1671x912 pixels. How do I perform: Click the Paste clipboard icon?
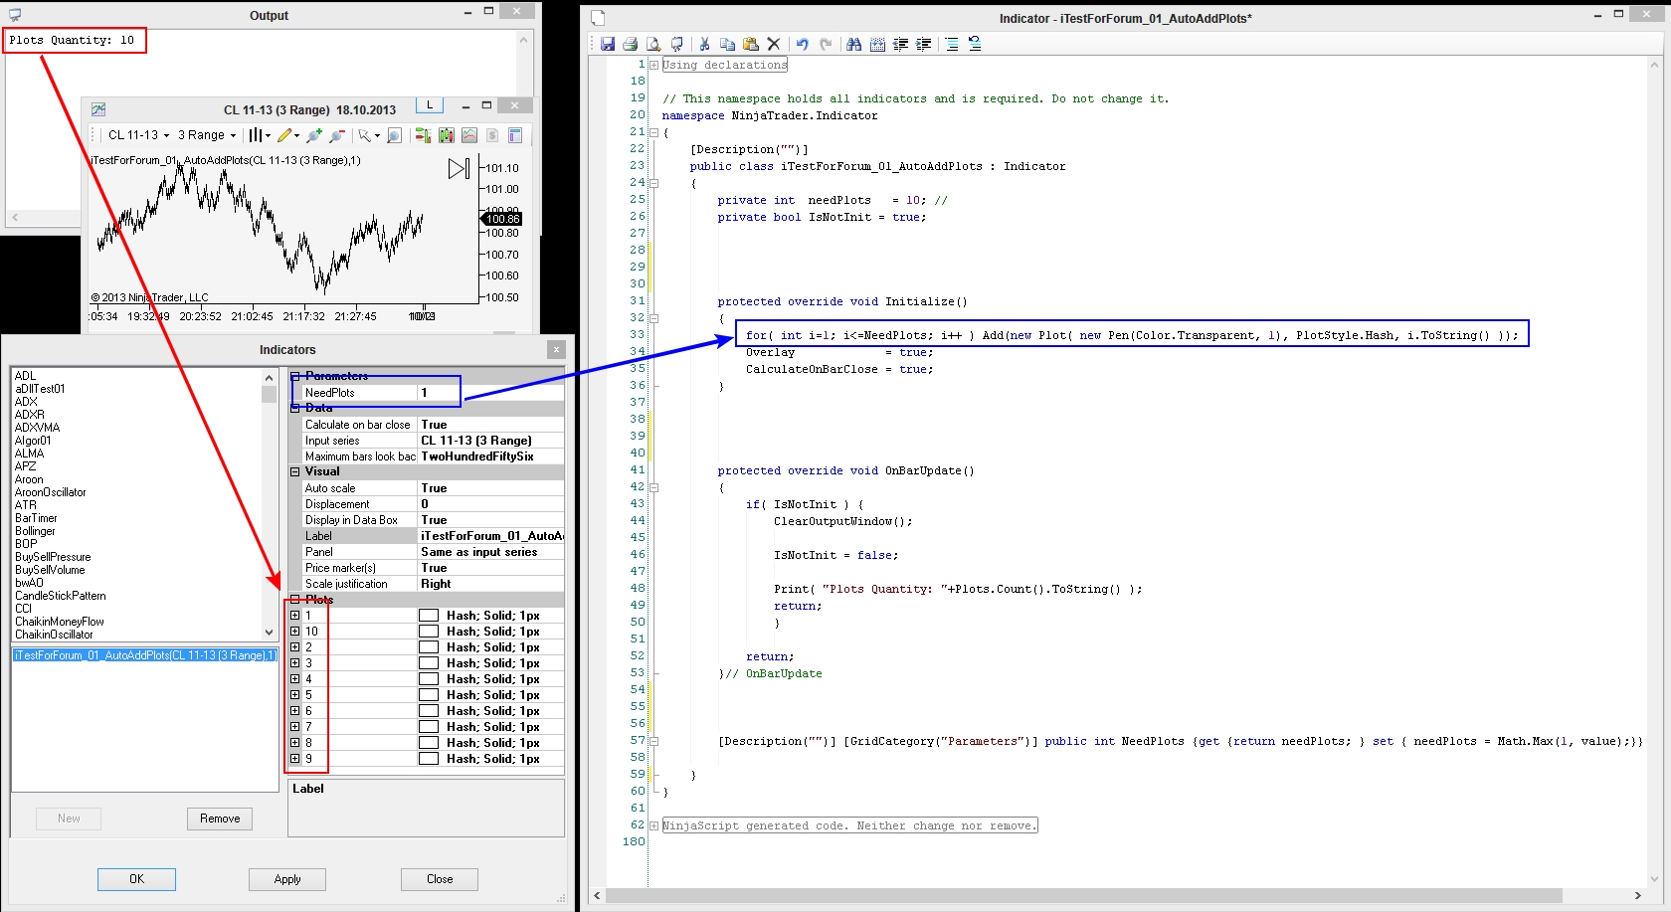tap(751, 44)
